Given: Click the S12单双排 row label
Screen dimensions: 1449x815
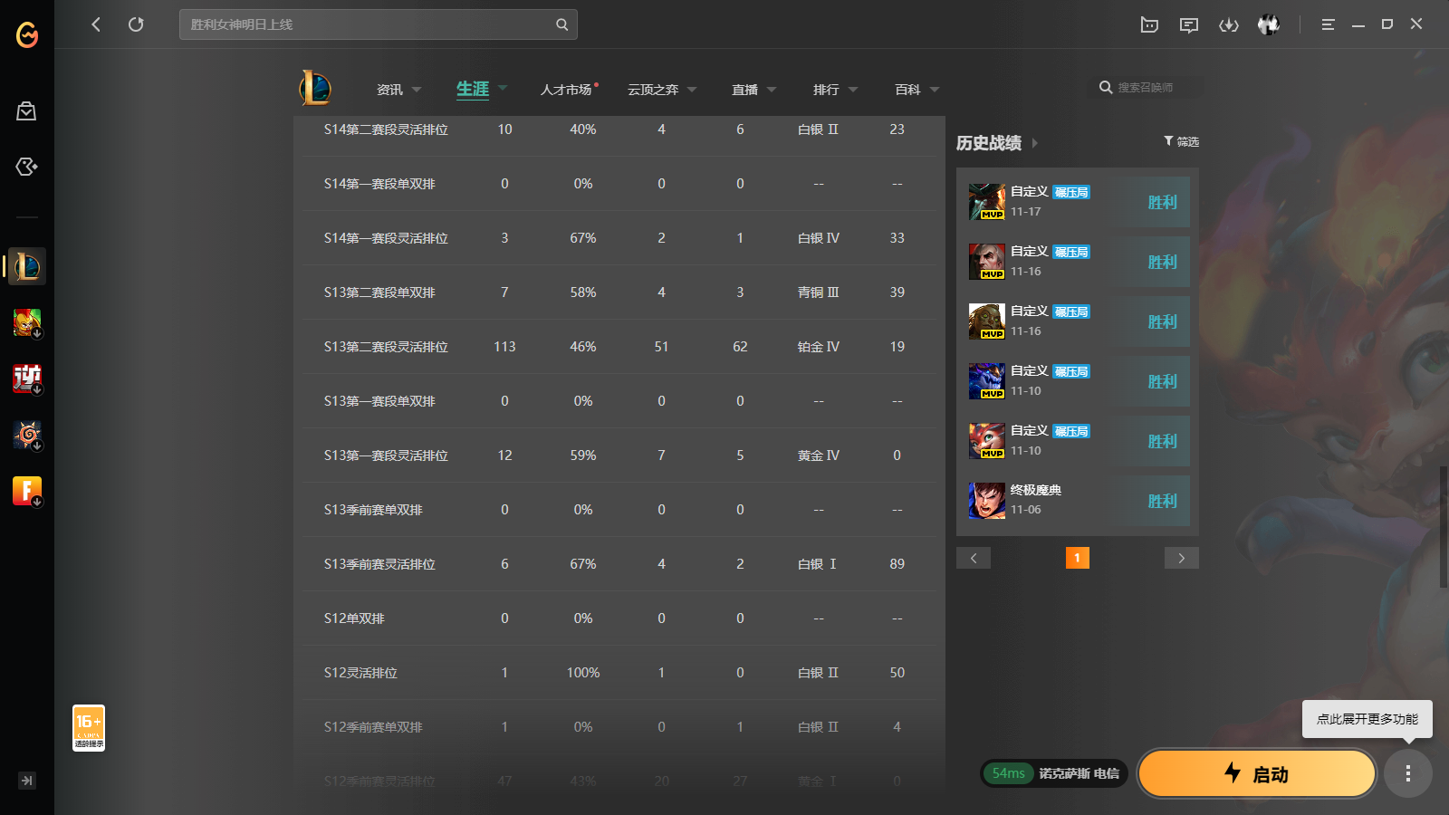Looking at the screenshot, I should (354, 618).
